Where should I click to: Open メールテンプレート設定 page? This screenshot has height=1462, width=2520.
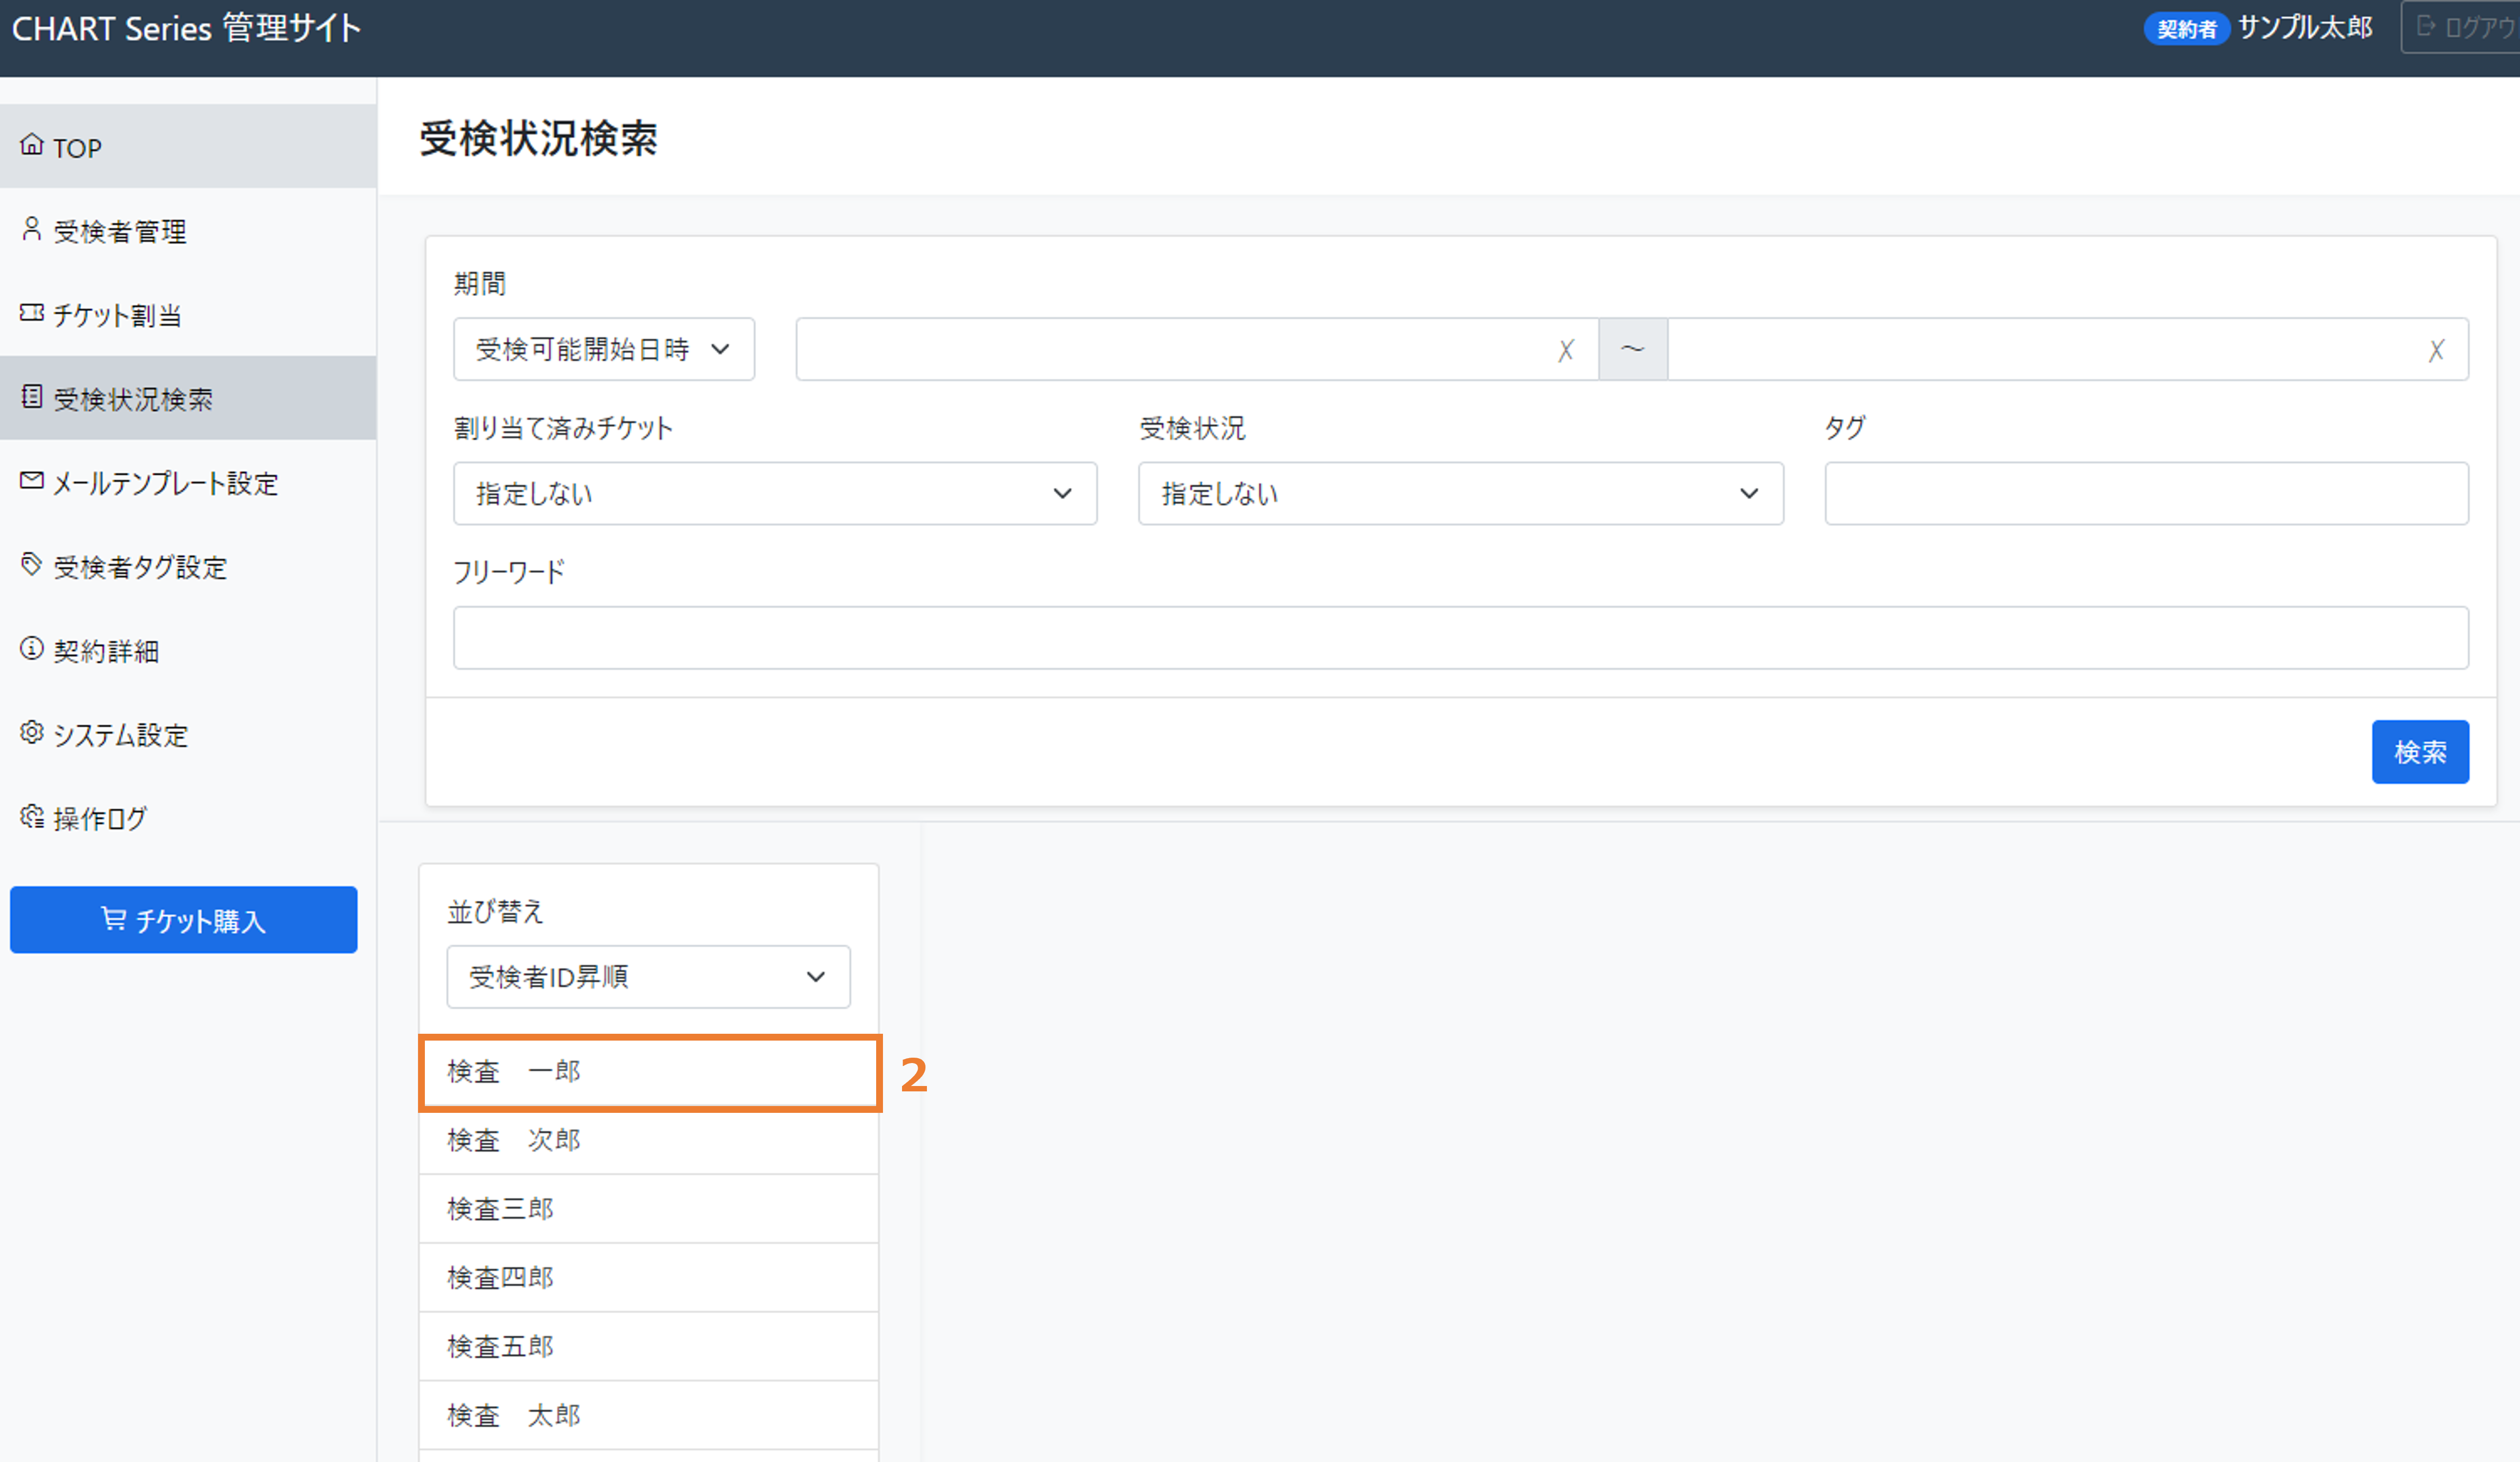(x=188, y=482)
